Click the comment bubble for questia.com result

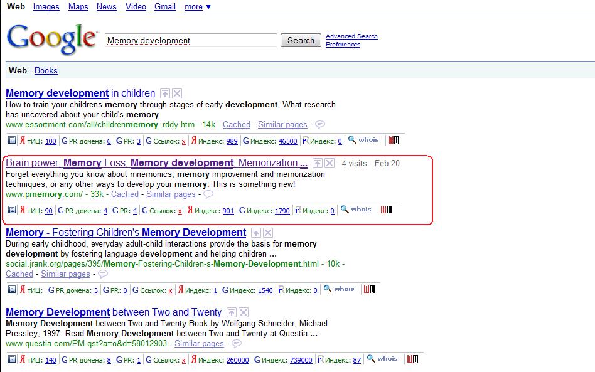coord(237,344)
